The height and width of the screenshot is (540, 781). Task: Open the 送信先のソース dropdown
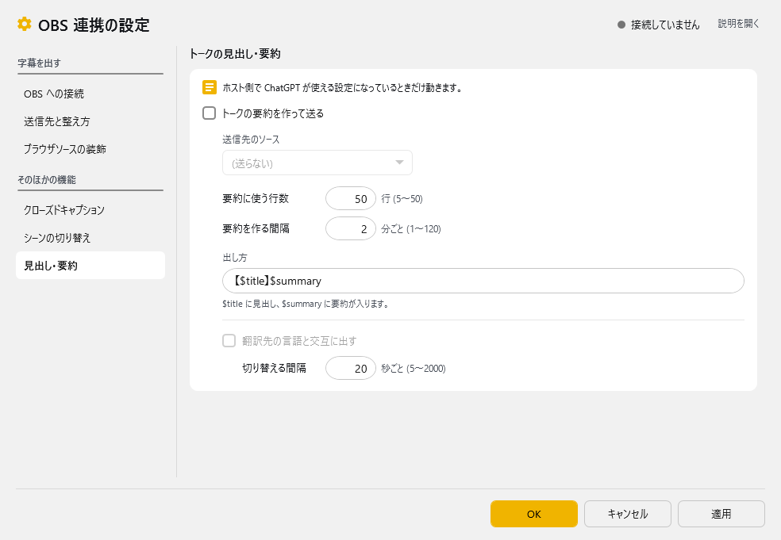[317, 163]
